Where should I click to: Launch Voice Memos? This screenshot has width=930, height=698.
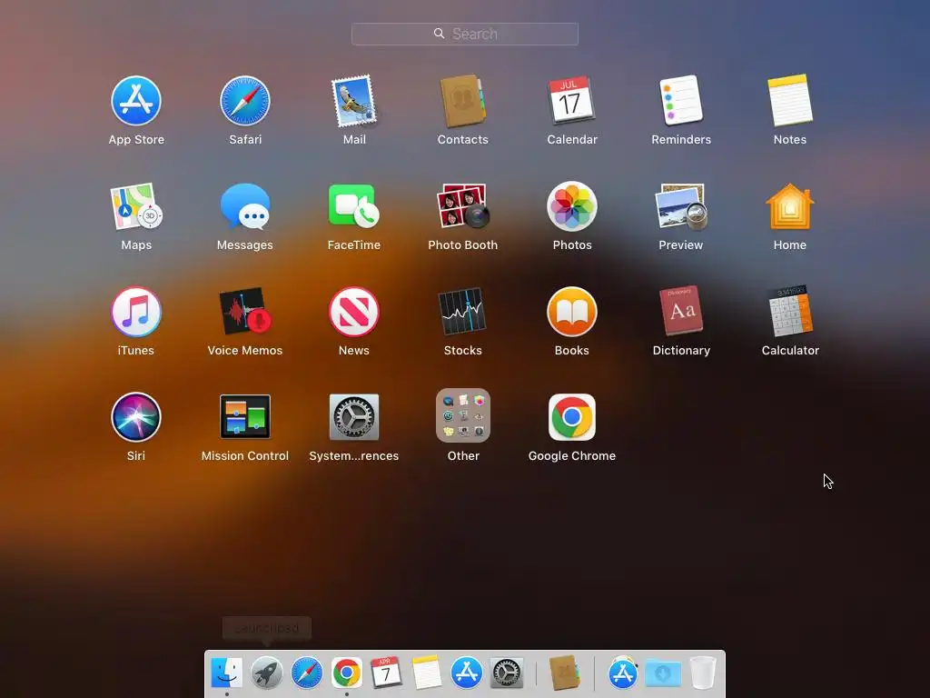click(x=245, y=312)
